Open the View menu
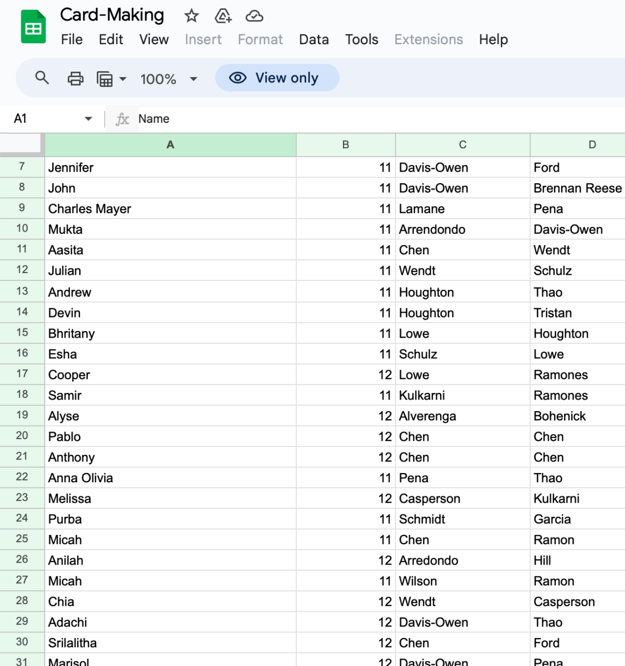This screenshot has height=666, width=625. (x=154, y=40)
